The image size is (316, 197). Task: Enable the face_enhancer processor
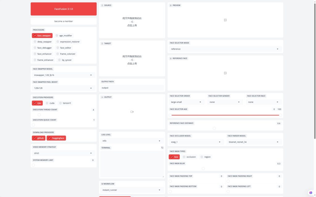[x=43, y=54]
